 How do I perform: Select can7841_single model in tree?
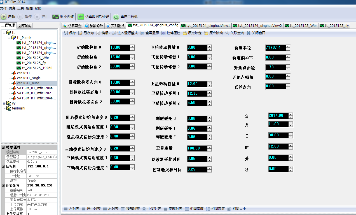click(29, 78)
